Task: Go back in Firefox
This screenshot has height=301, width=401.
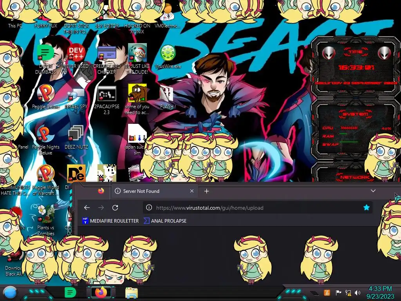Action: pyautogui.click(x=87, y=208)
